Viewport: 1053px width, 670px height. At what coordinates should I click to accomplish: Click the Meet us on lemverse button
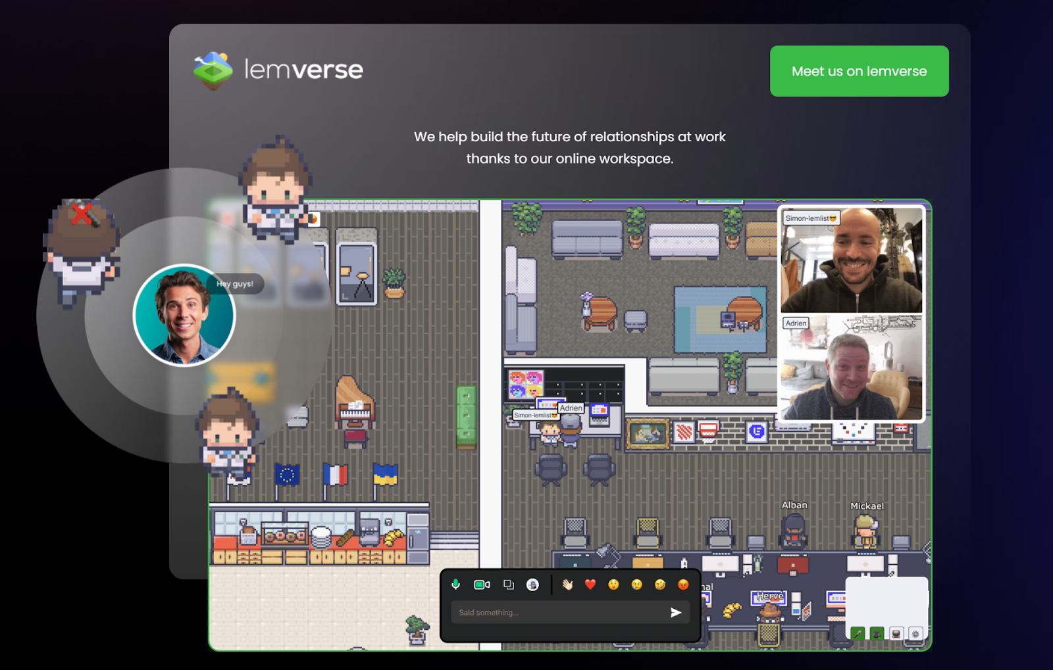(x=859, y=71)
